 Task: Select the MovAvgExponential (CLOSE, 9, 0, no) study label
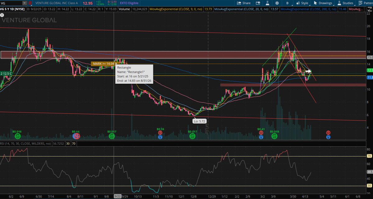176,9
